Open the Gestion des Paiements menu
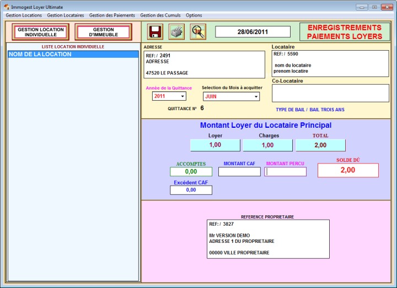Screen dimensions: 397x288 point(112,15)
